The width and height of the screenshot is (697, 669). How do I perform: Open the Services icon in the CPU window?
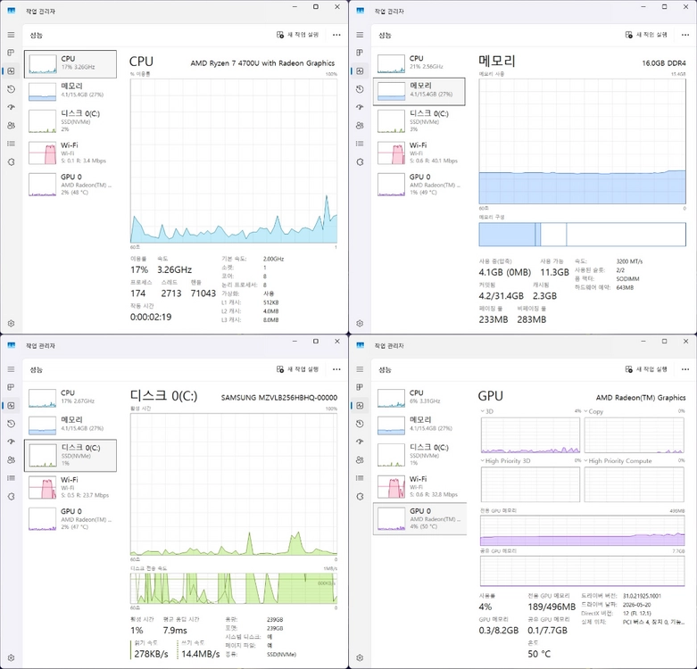click(x=11, y=161)
